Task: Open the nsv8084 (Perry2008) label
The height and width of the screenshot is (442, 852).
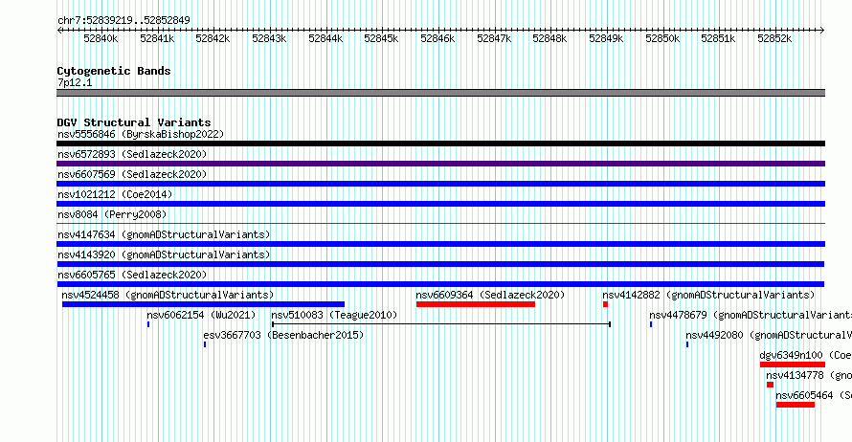Action: tap(112, 214)
